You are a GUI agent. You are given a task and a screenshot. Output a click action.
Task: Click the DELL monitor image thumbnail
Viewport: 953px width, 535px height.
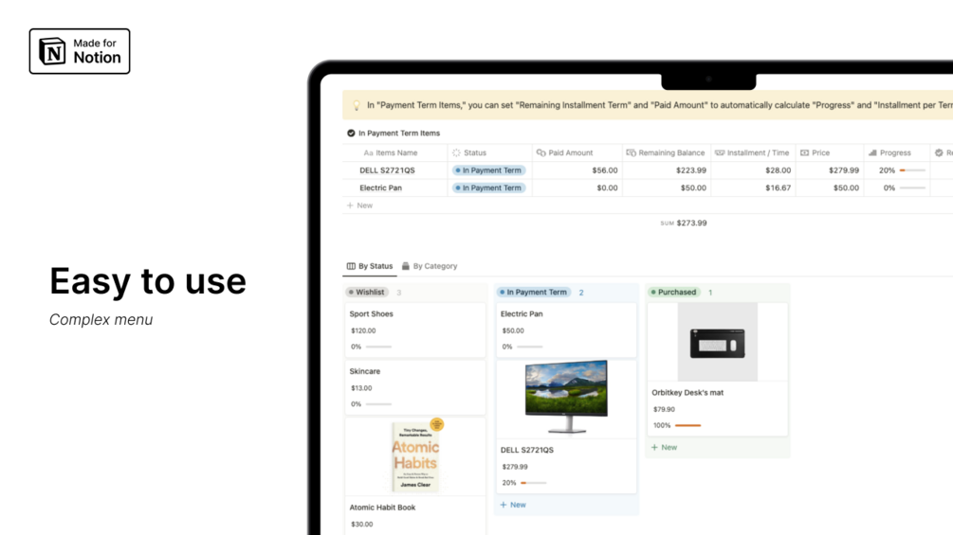pos(566,397)
